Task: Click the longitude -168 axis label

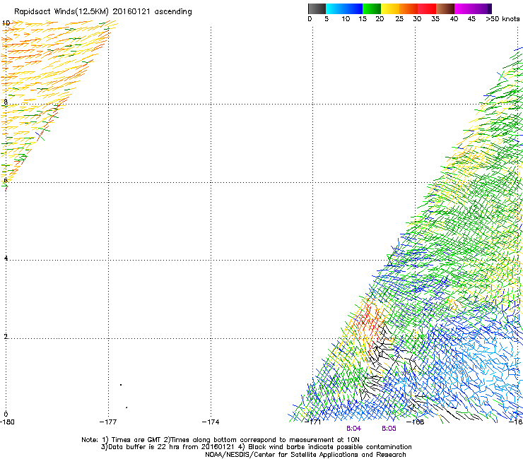Action: tap(416, 422)
